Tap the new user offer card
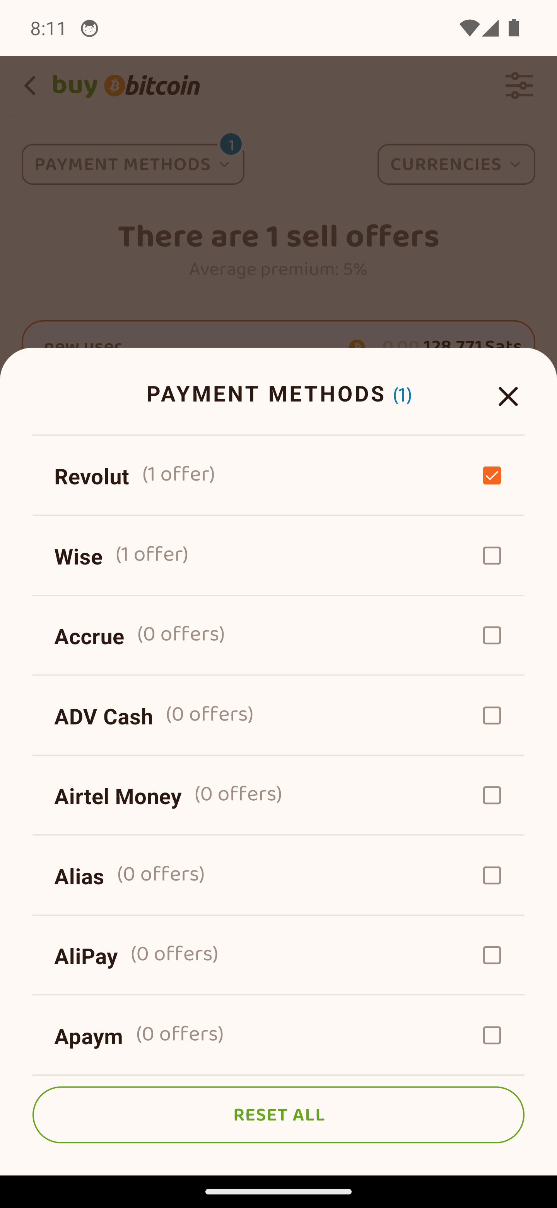The width and height of the screenshot is (557, 1208). tap(278, 337)
